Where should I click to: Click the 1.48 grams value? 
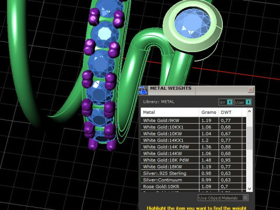[206, 160]
